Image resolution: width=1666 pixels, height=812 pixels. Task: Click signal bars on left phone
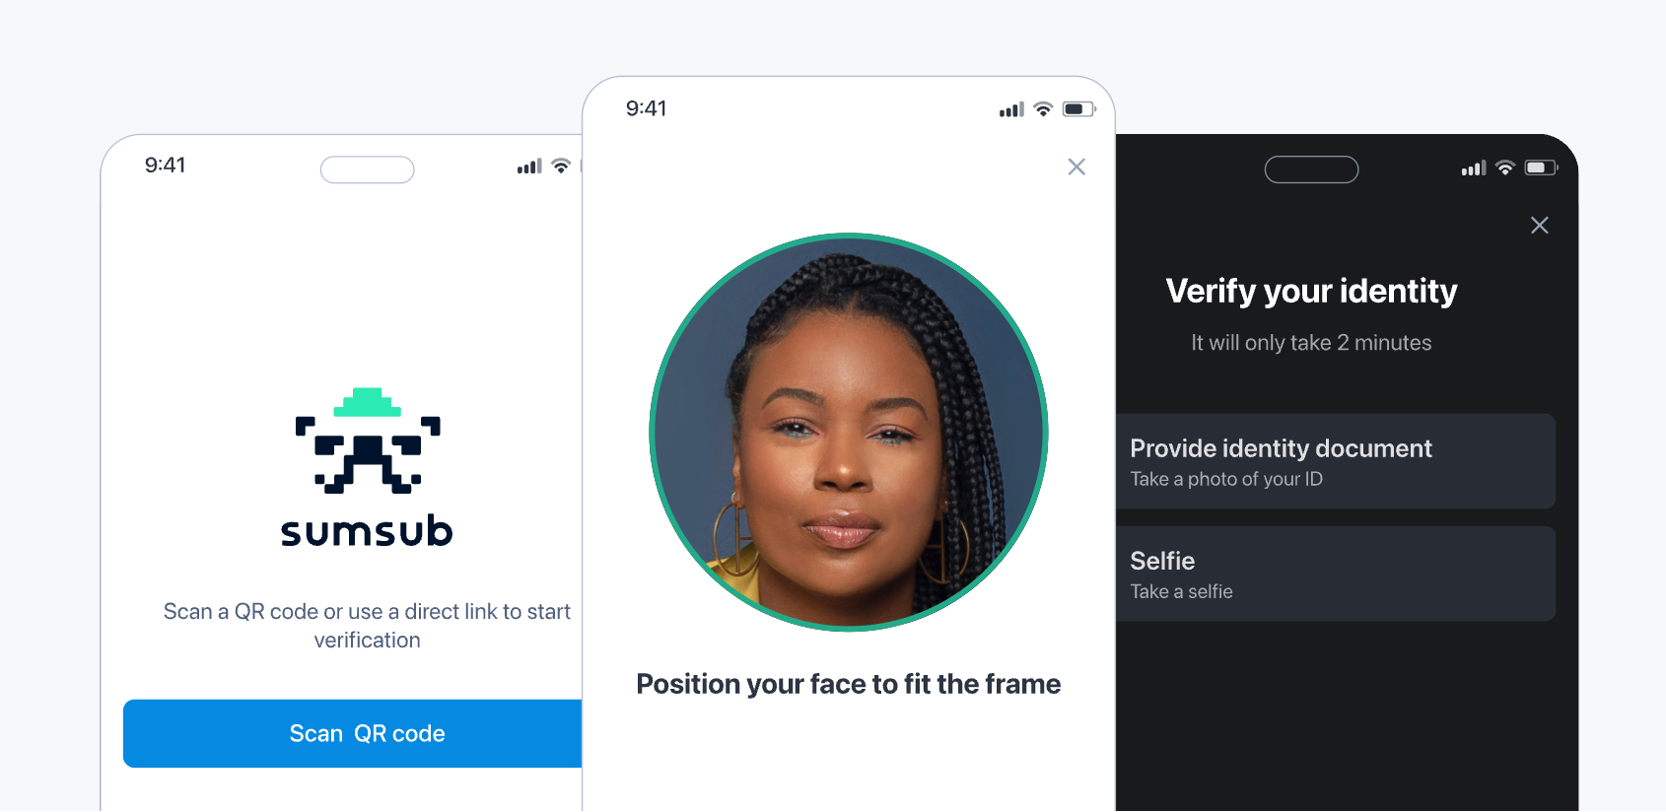coord(529,167)
